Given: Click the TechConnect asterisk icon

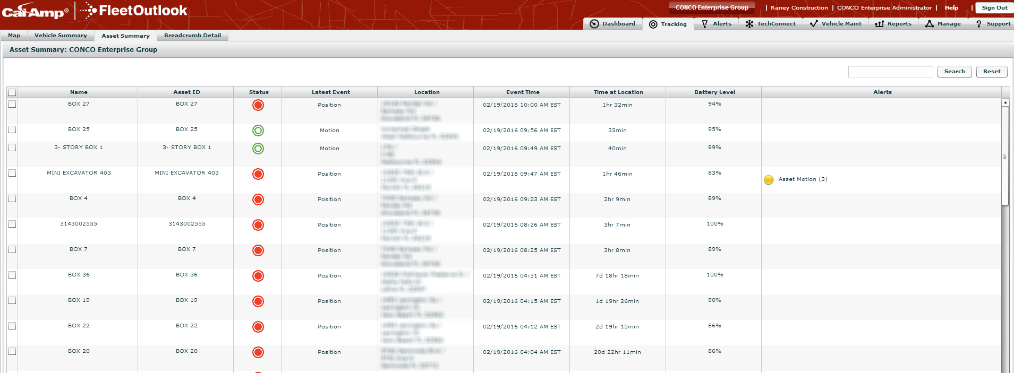Looking at the screenshot, I should tap(749, 24).
